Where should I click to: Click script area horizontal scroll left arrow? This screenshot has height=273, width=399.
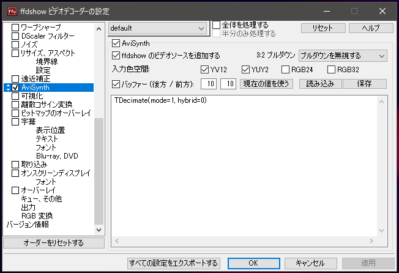(117, 241)
